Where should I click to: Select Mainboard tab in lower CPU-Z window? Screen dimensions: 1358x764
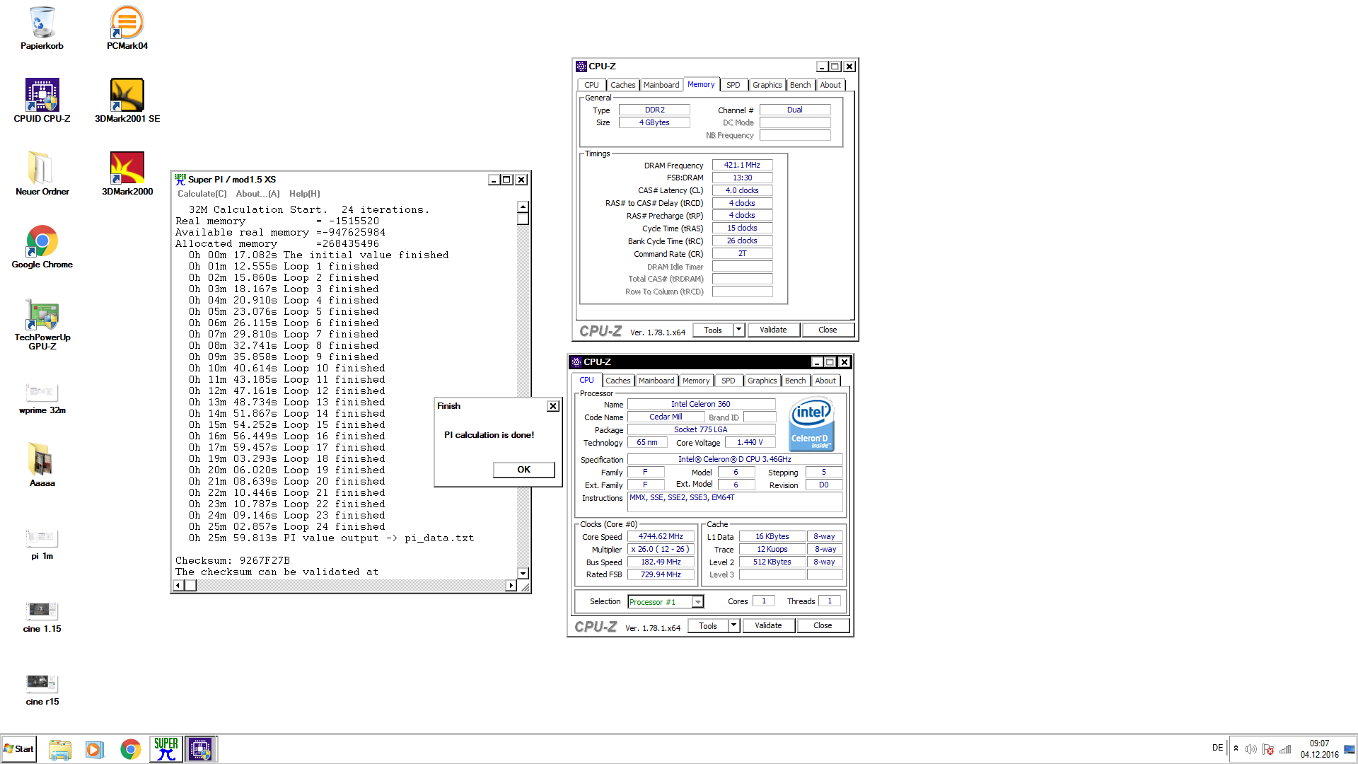pos(656,381)
